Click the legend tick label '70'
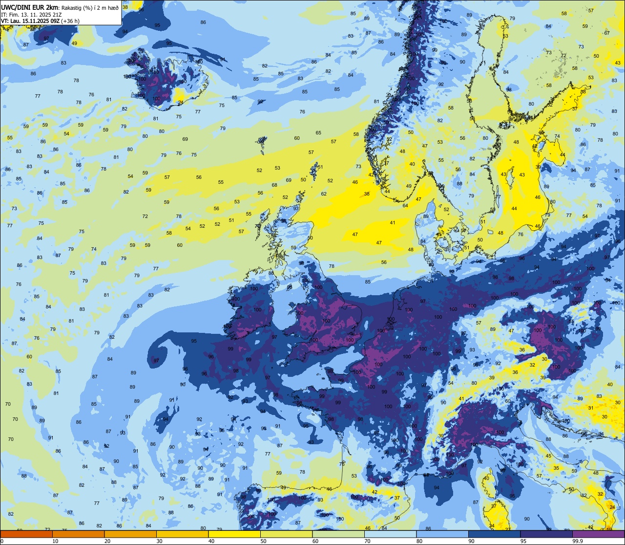 pyautogui.click(x=367, y=541)
